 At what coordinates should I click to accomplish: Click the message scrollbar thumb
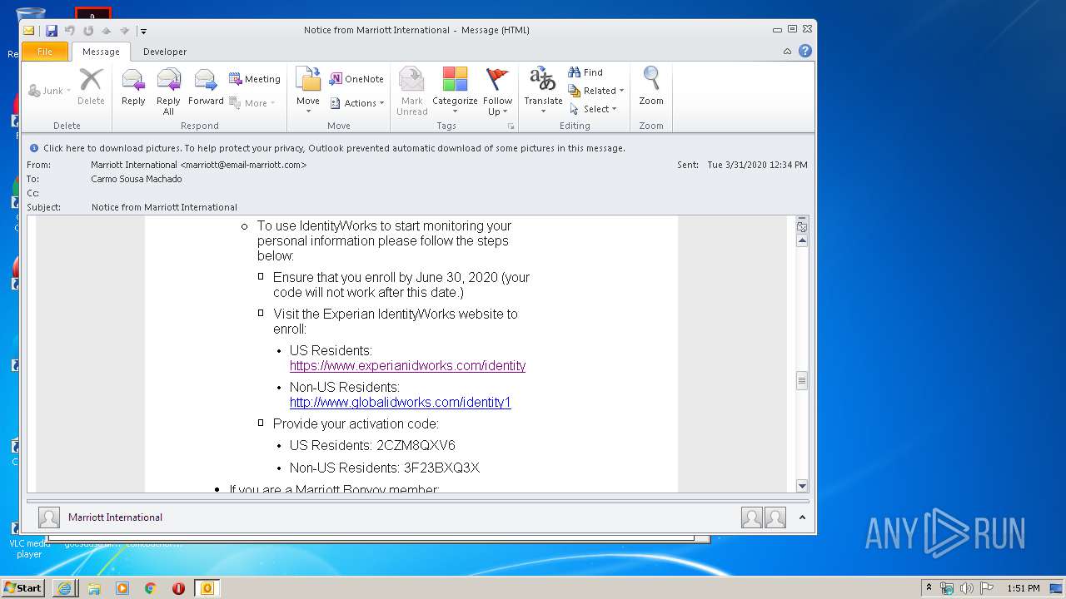[x=802, y=381]
